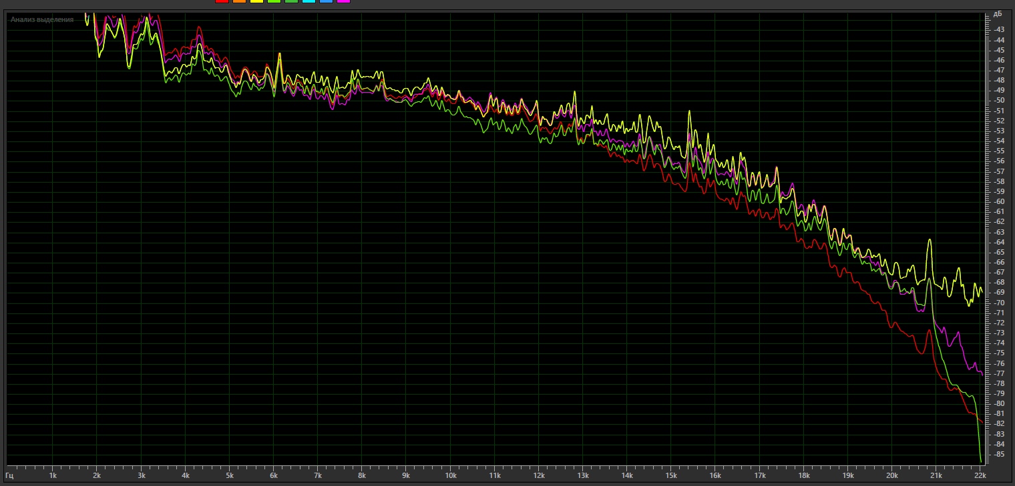Viewport: 1015px width, 486px height.
Task: Click the 10k mark on frequency ruler
Action: coord(450,476)
